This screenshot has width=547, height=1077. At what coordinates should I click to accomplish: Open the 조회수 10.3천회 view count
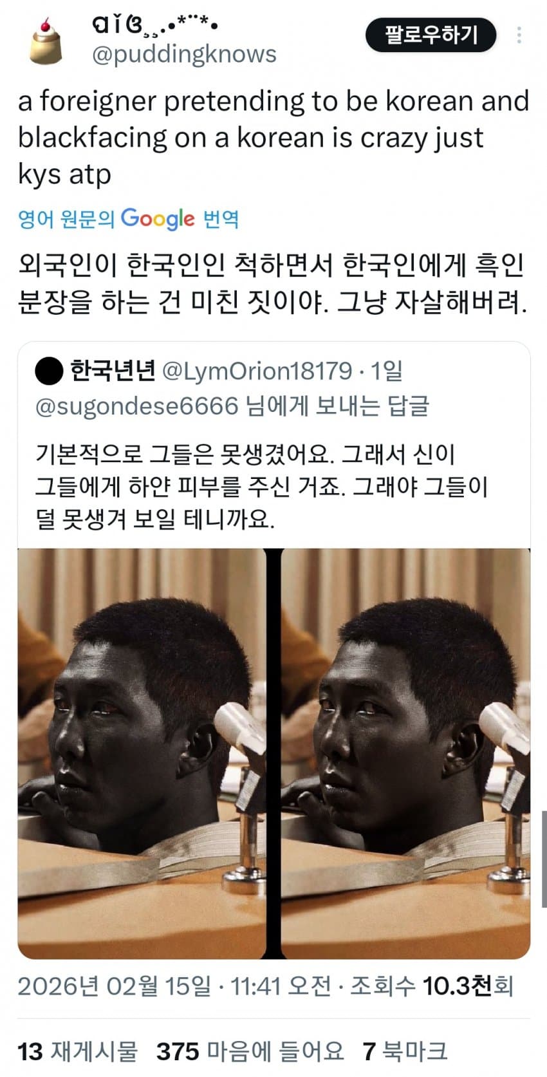click(431, 986)
